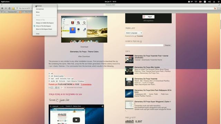The width and height of the screenshot is (221, 124).
Task: Click the red camera recording indicator
Action: tap(200, 2)
